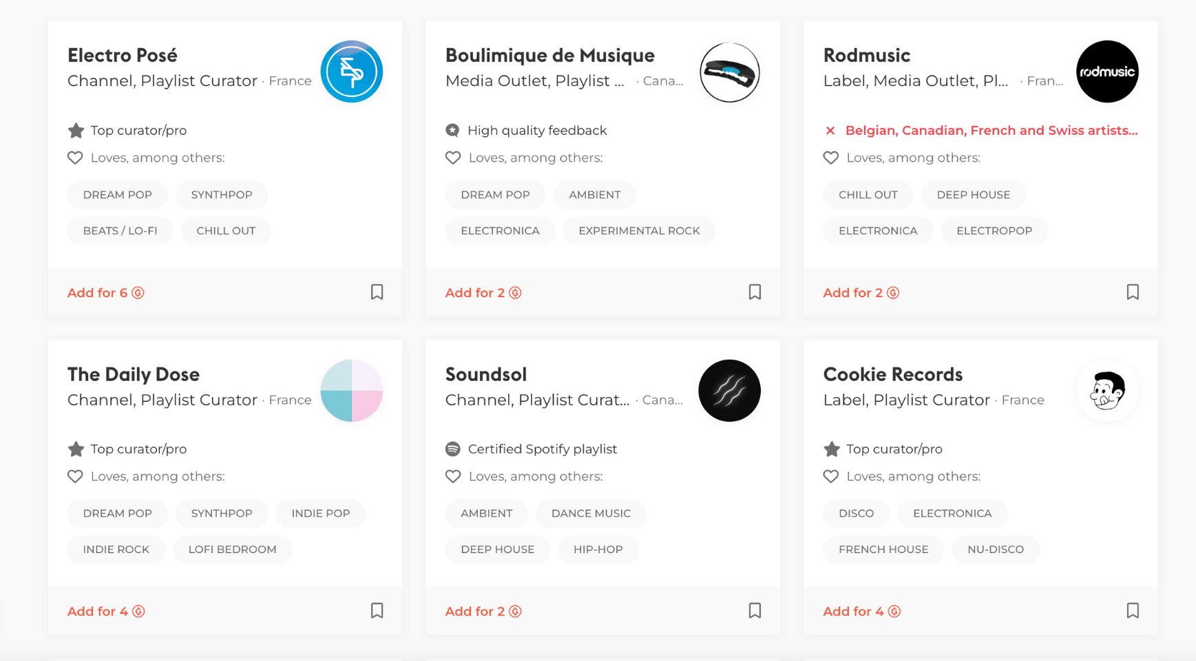Save Rodmusic with the bookmark icon
Screen dimensions: 1196x661
pos(1133,292)
